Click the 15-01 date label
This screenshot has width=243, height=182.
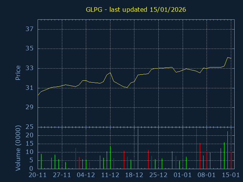tap(230, 175)
